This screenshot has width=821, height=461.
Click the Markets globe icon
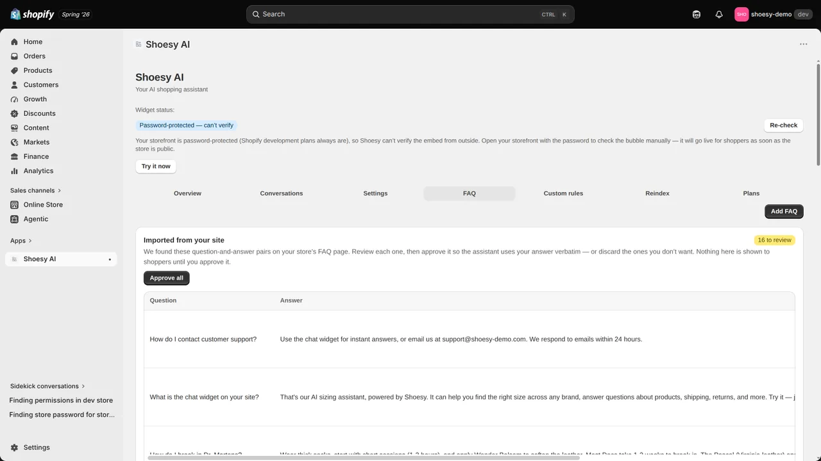click(14, 142)
